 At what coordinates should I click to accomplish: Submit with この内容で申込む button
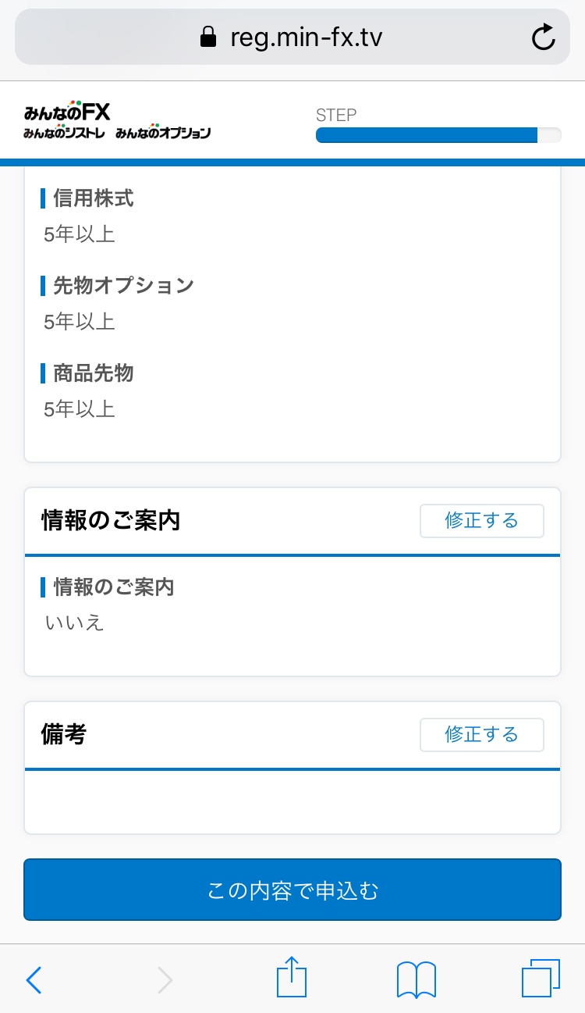292,890
